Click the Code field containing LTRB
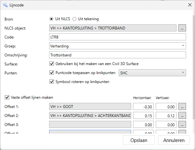Screen dimensions: 195x150 (117, 37)
